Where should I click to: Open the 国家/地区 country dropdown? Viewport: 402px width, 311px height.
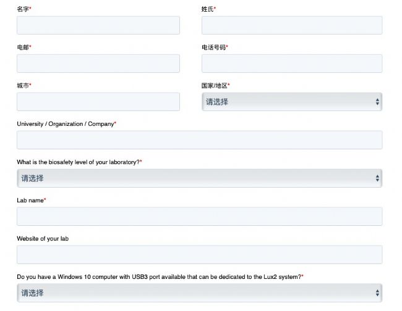tap(292, 102)
